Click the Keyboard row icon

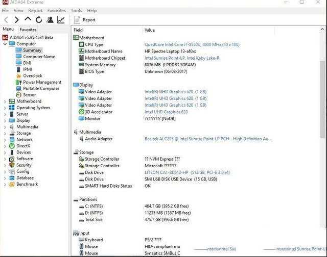point(81,240)
